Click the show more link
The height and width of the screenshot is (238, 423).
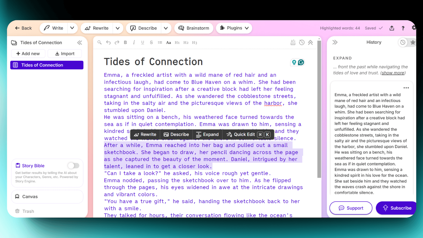[x=393, y=73]
